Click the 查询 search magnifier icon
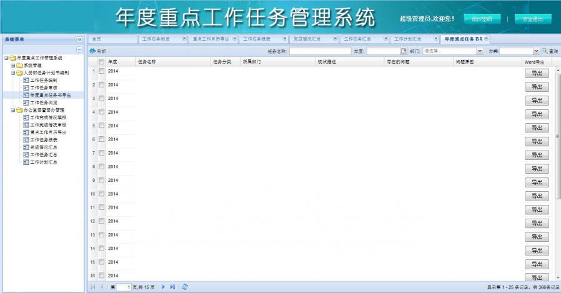The height and width of the screenshot is (293, 561). click(545, 51)
